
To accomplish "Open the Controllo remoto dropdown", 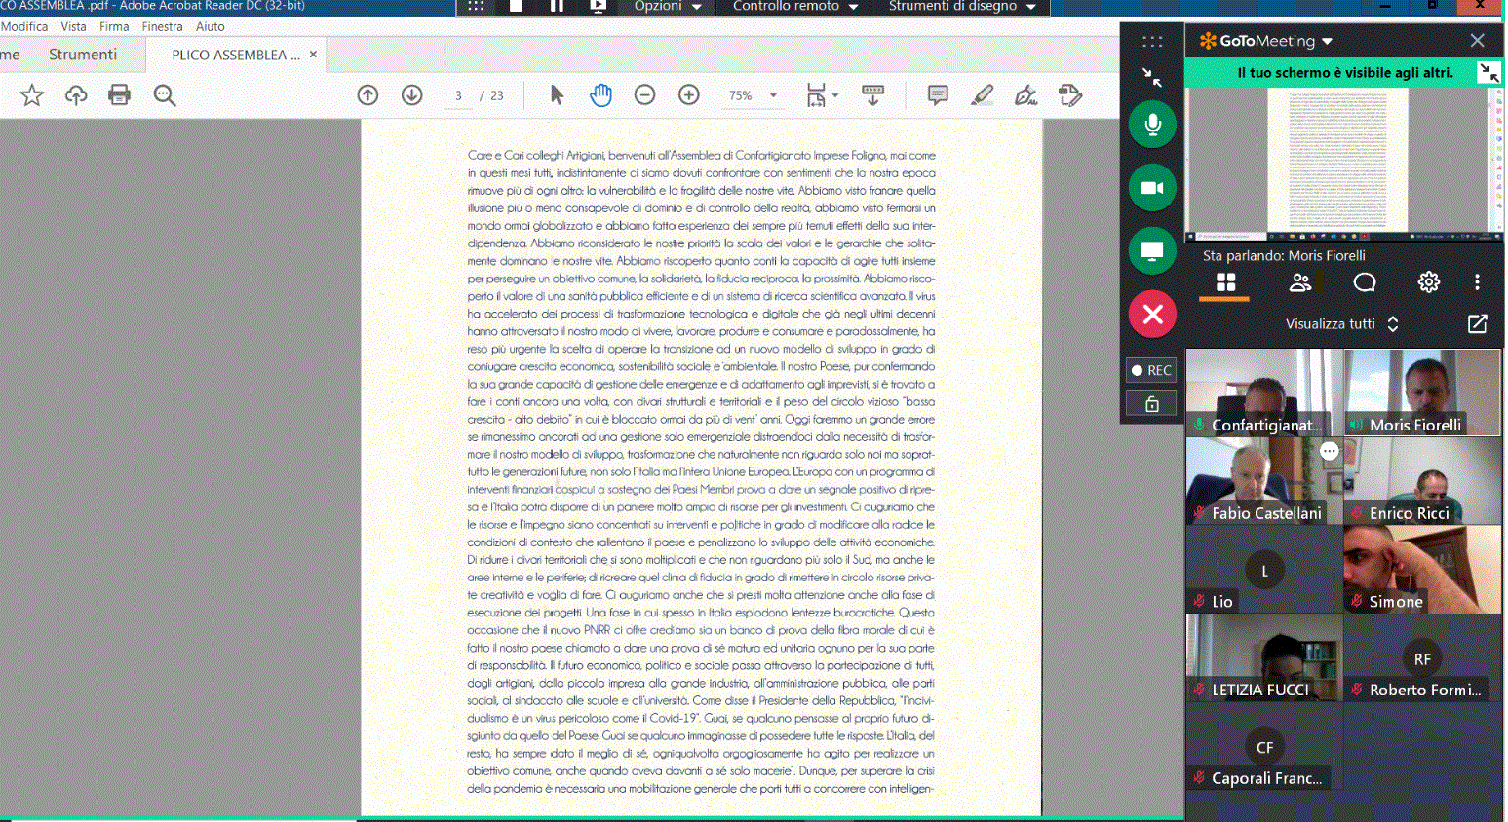I will tap(795, 7).
